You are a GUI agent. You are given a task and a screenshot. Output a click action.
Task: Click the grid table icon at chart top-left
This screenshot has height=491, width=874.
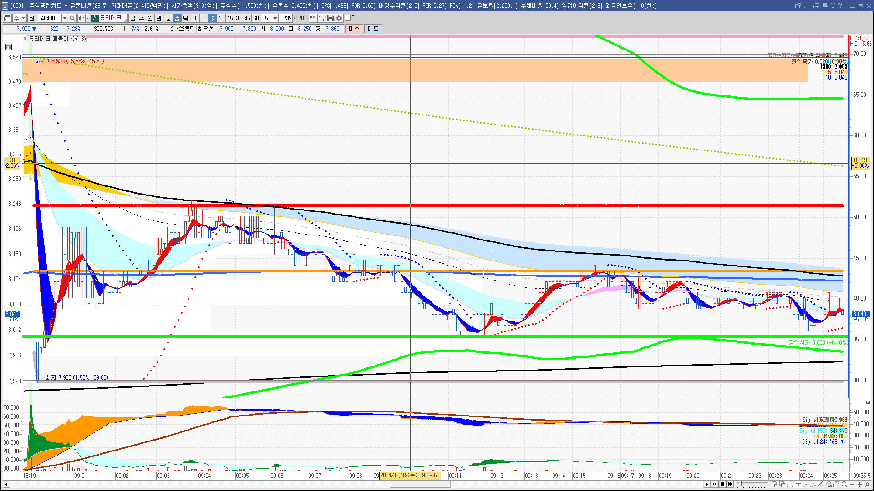pyautogui.click(x=9, y=46)
